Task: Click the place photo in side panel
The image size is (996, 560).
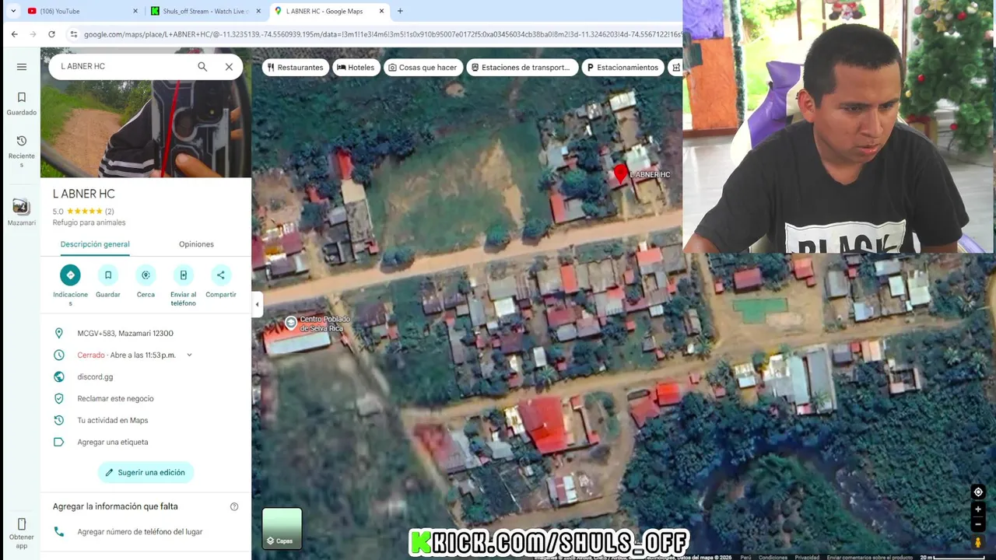Action: point(146,113)
